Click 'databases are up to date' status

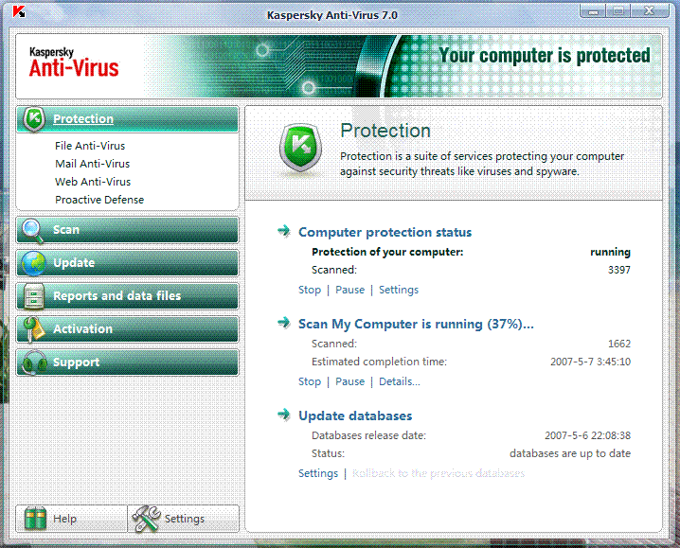(x=570, y=454)
